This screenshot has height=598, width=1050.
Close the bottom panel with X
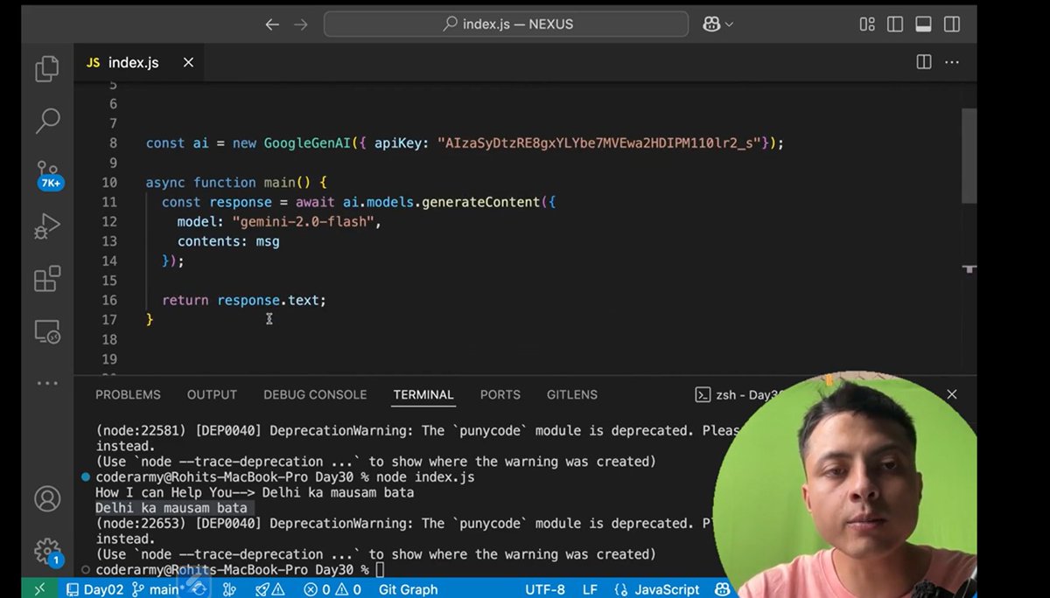pyautogui.click(x=952, y=395)
